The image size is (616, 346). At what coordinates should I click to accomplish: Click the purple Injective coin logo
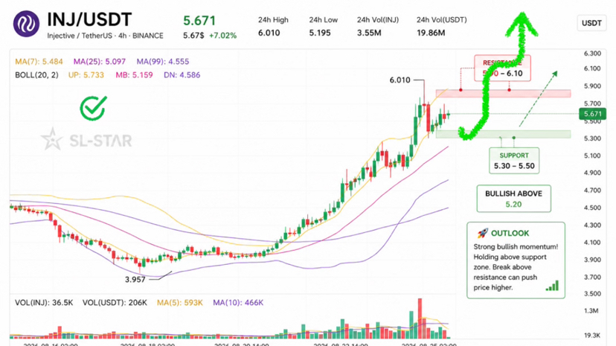coord(26,23)
